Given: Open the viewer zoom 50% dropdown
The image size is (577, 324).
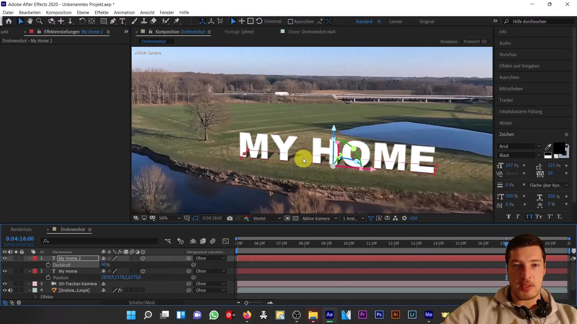Looking at the screenshot, I should coord(170,218).
